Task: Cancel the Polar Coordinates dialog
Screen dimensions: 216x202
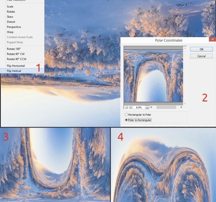Action: pyautogui.click(x=201, y=56)
